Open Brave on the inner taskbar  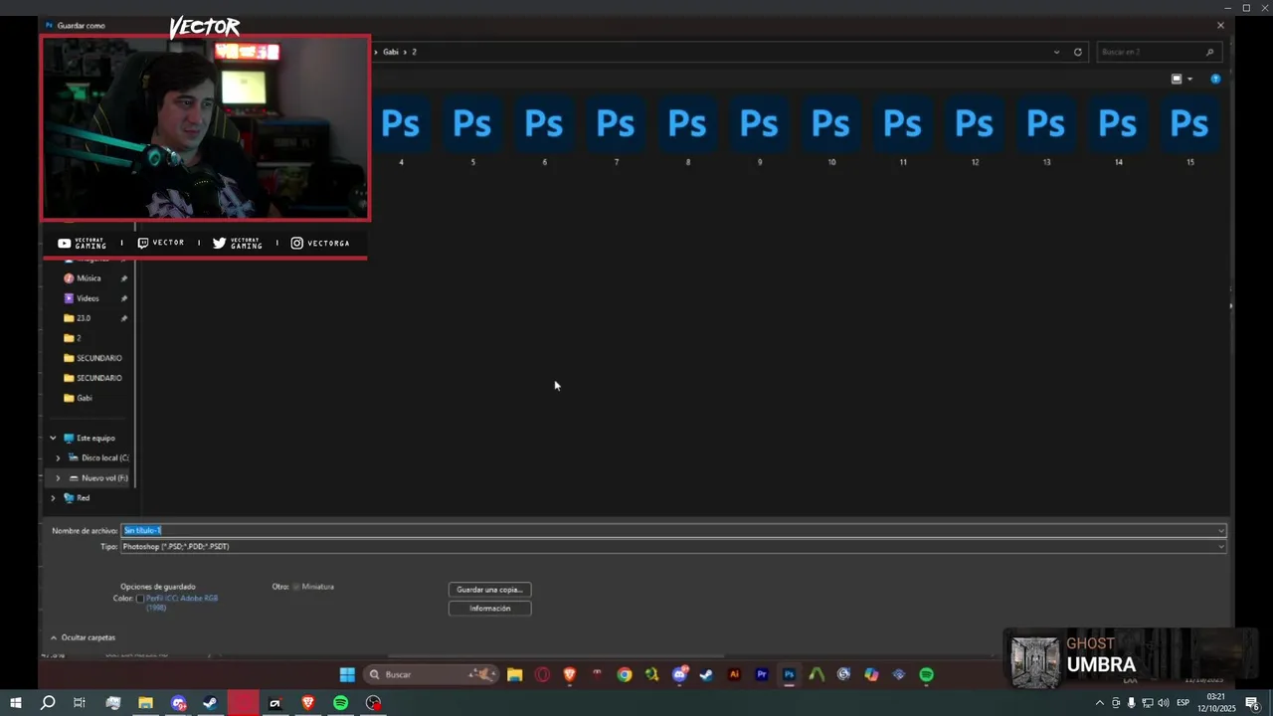569,674
